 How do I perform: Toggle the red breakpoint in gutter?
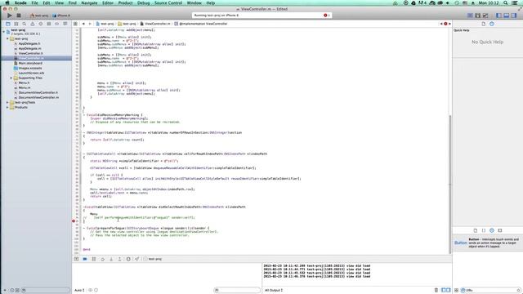pyautogui.click(x=74, y=221)
